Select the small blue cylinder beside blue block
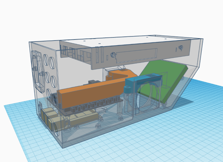 pos(127,90)
